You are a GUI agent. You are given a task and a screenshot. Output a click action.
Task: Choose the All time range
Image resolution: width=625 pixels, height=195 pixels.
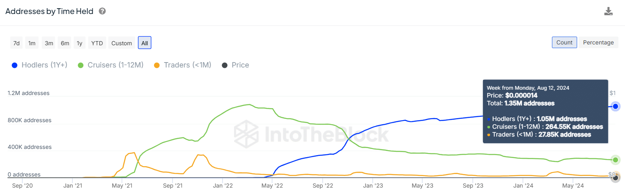tap(144, 43)
